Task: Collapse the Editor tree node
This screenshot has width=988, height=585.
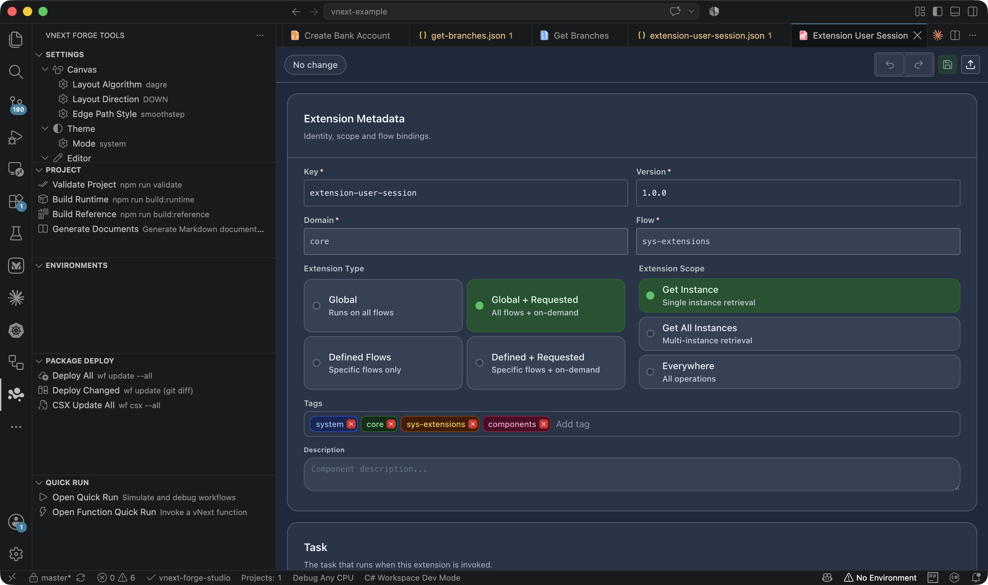Action: coord(45,158)
